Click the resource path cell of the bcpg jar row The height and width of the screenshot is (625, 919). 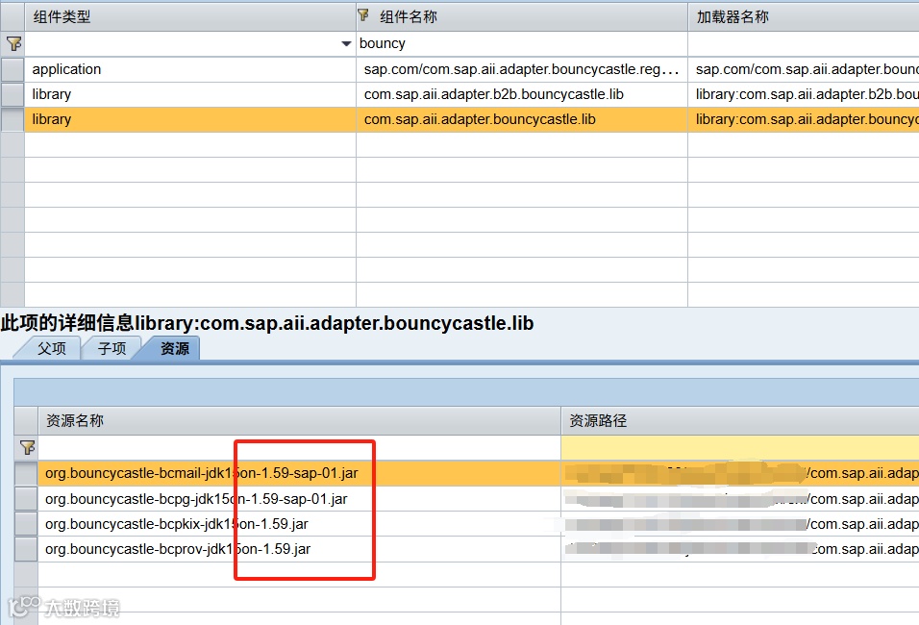tap(740, 499)
